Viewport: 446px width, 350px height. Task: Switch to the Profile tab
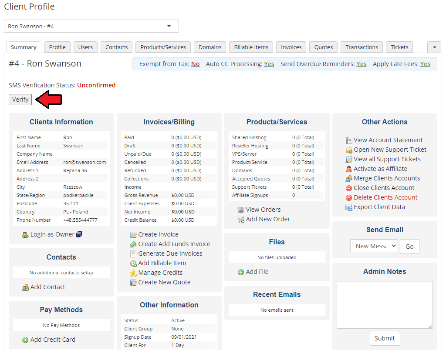click(x=57, y=47)
